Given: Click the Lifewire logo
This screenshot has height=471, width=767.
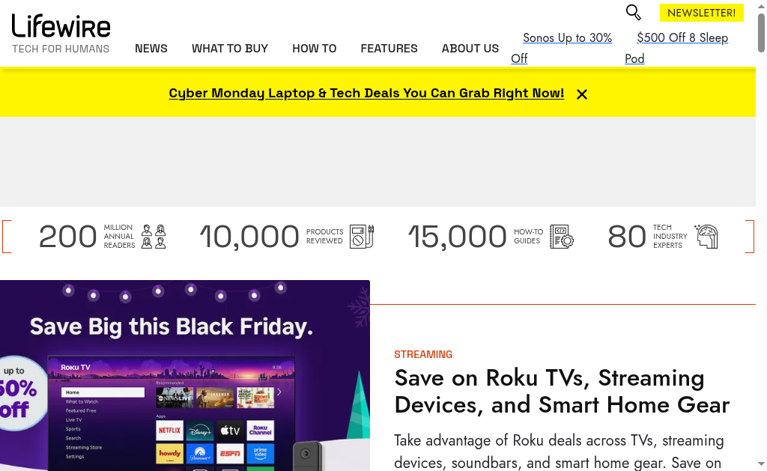Looking at the screenshot, I should (x=61, y=27).
